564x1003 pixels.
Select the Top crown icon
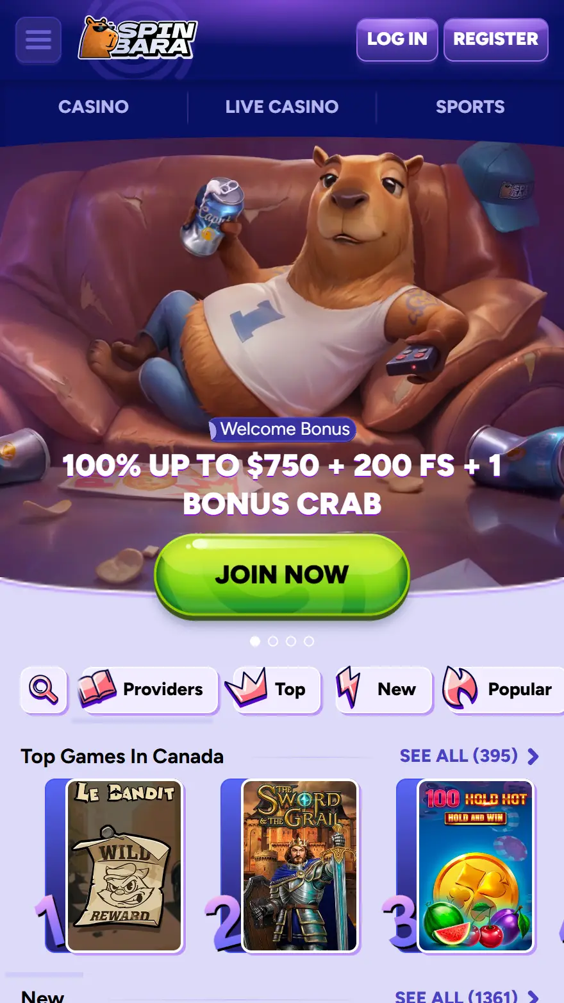246,688
